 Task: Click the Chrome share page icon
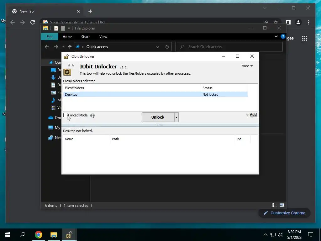pyautogui.click(x=266, y=22)
